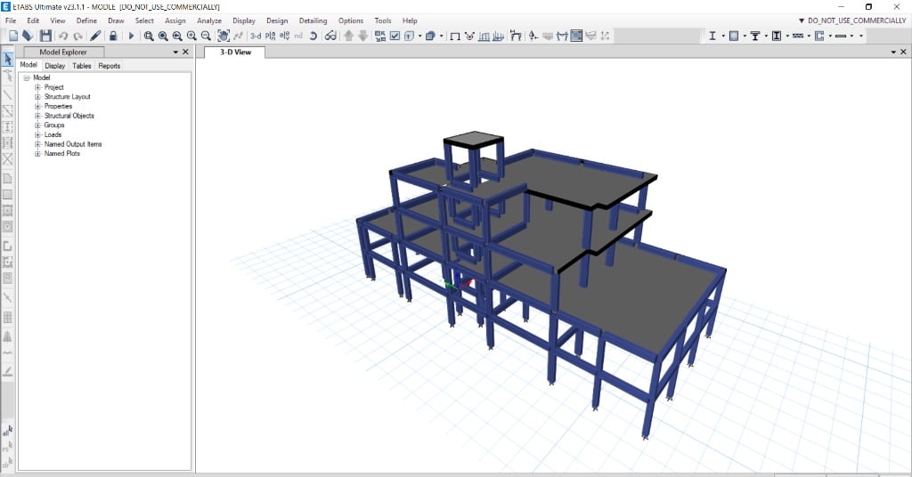Viewport: 912px width, 477px height.
Task: Click the Zoom Out One Step icon
Action: pos(206,36)
